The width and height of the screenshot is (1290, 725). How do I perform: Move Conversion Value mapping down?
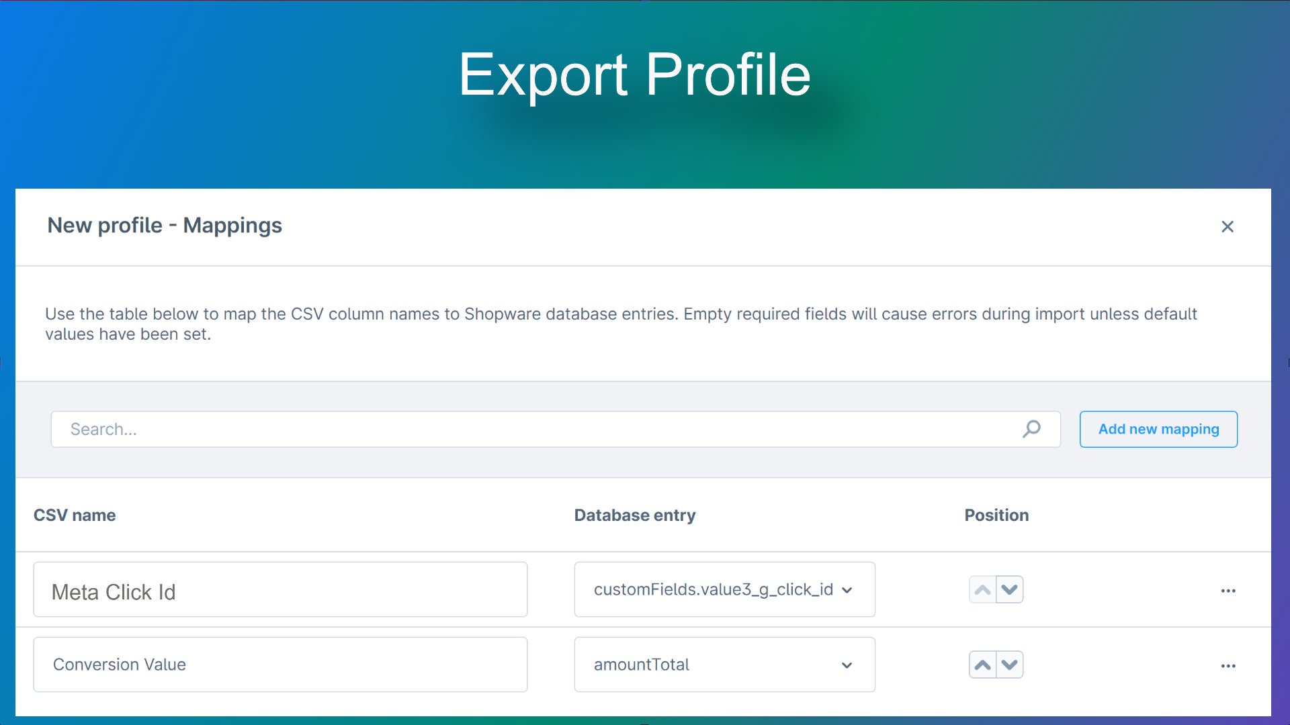tap(1010, 665)
